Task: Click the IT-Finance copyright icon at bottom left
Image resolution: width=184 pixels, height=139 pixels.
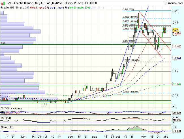Action: 3,108
